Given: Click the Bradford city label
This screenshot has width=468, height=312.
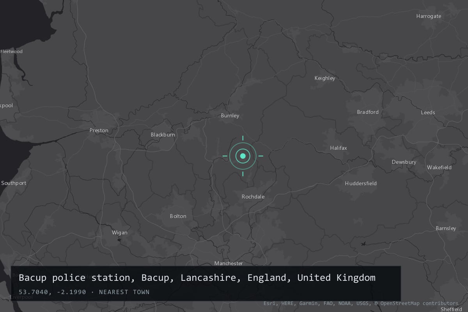Looking at the screenshot, I should click(368, 112).
